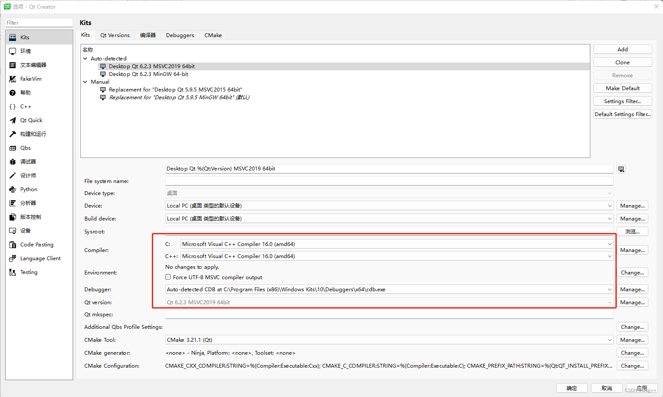
Task: Open the 构建和运行 build and run category
Action: coord(39,134)
